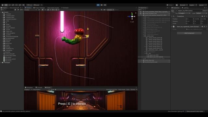Click the object name field in Inspector
The height and width of the screenshot is (117, 208).
point(189,11)
